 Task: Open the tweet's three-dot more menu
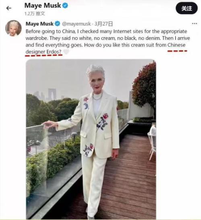tap(195, 23)
